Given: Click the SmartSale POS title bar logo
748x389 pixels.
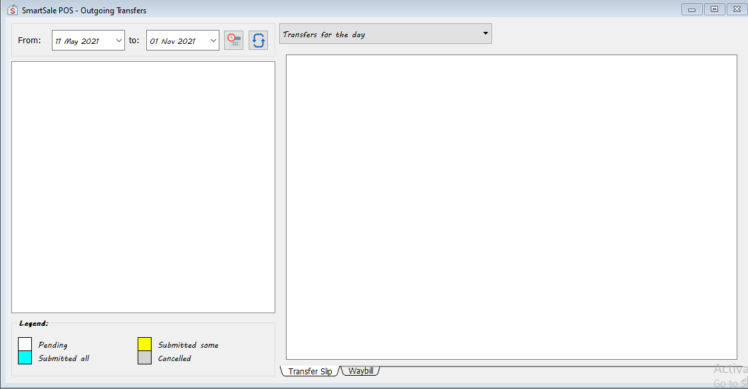Looking at the screenshot, I should click(12, 10).
